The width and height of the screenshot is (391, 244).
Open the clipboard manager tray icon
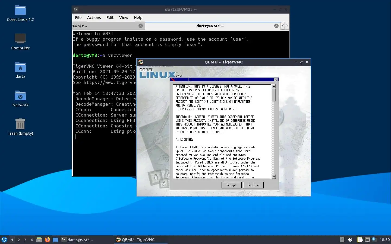360,240
